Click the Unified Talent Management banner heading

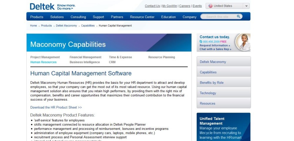click(212, 121)
